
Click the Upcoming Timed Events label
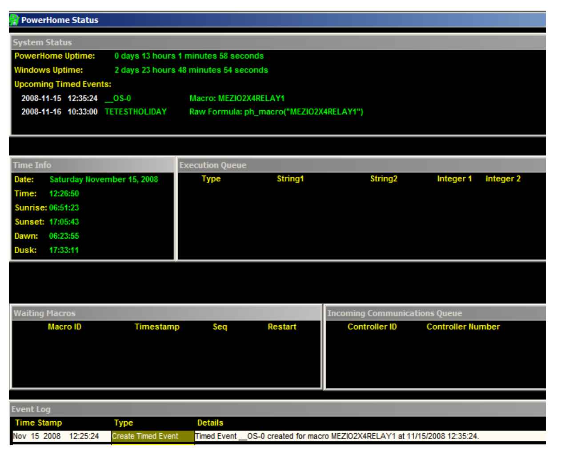pos(63,84)
